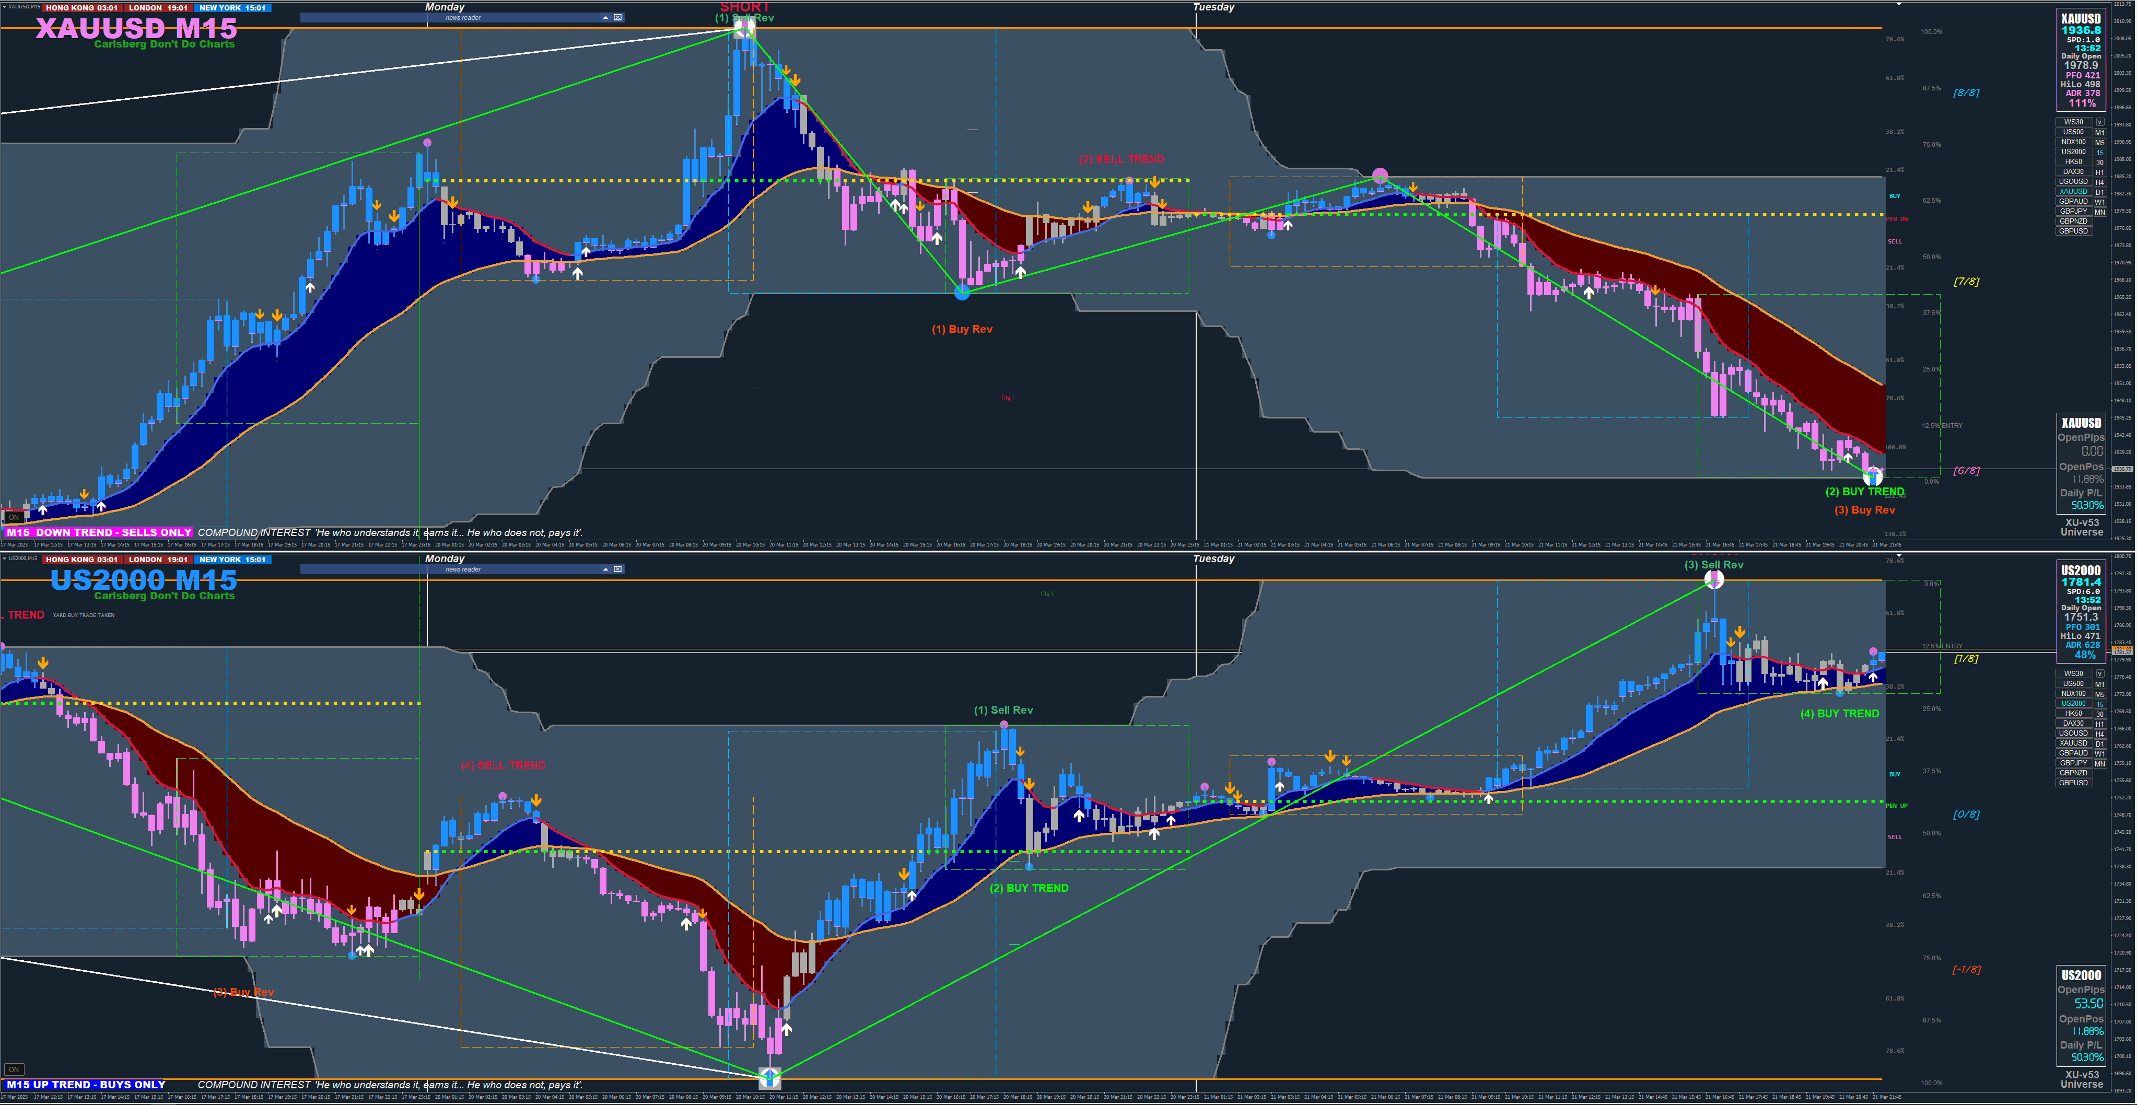Switch top chart to GBPUSD symbol
Viewport: 2137px width, 1105px height.
[x=2073, y=231]
